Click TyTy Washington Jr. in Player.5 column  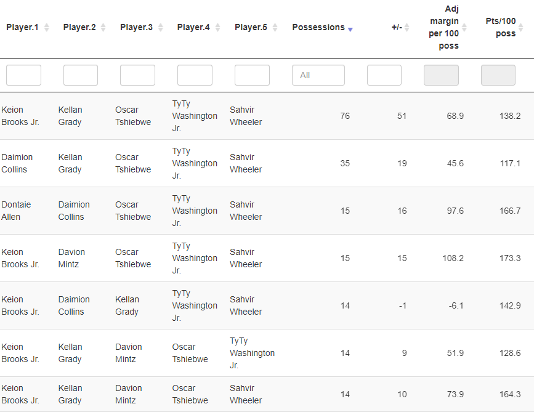coord(252,353)
